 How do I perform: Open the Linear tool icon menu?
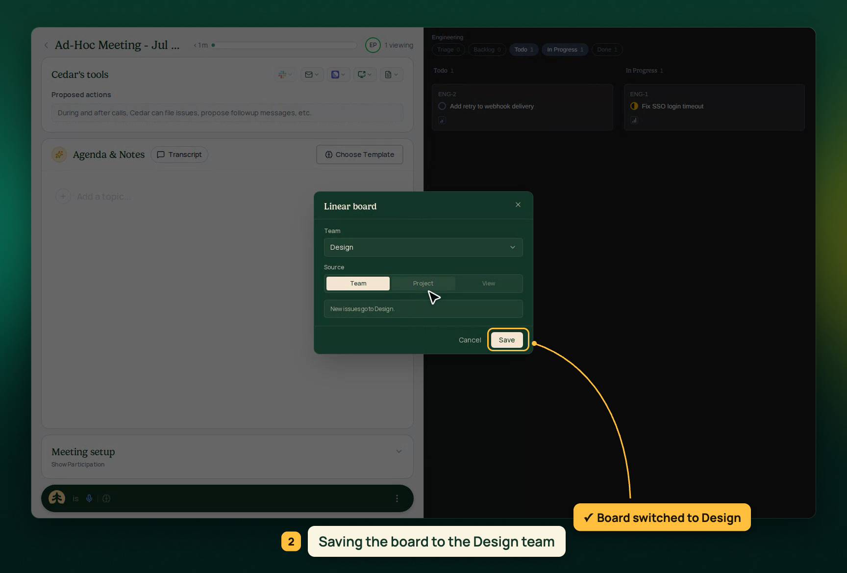click(x=338, y=75)
